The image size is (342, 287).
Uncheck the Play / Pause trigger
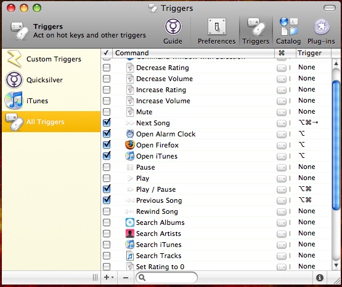(107, 189)
